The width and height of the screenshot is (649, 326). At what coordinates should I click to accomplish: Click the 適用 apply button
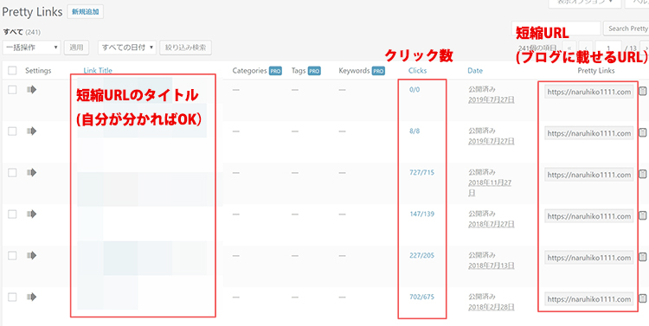pos(76,48)
